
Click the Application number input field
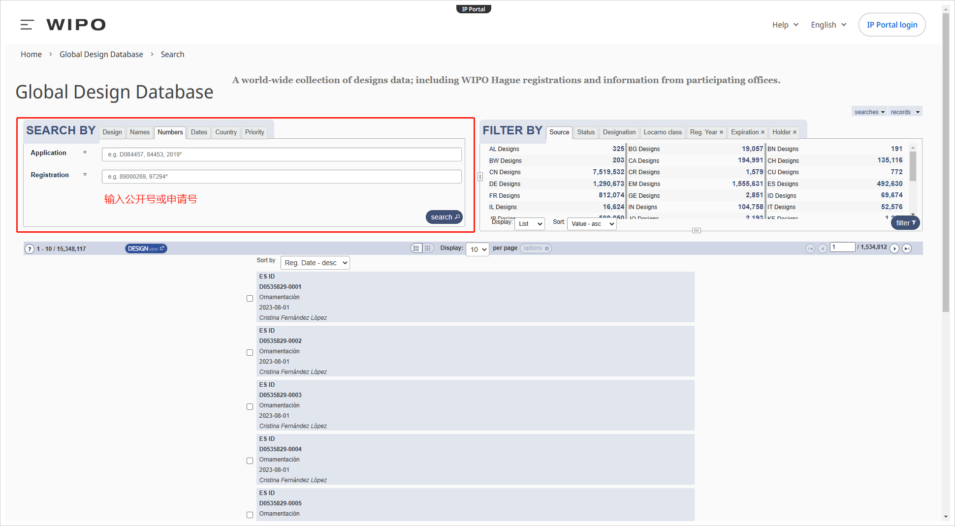click(x=281, y=155)
